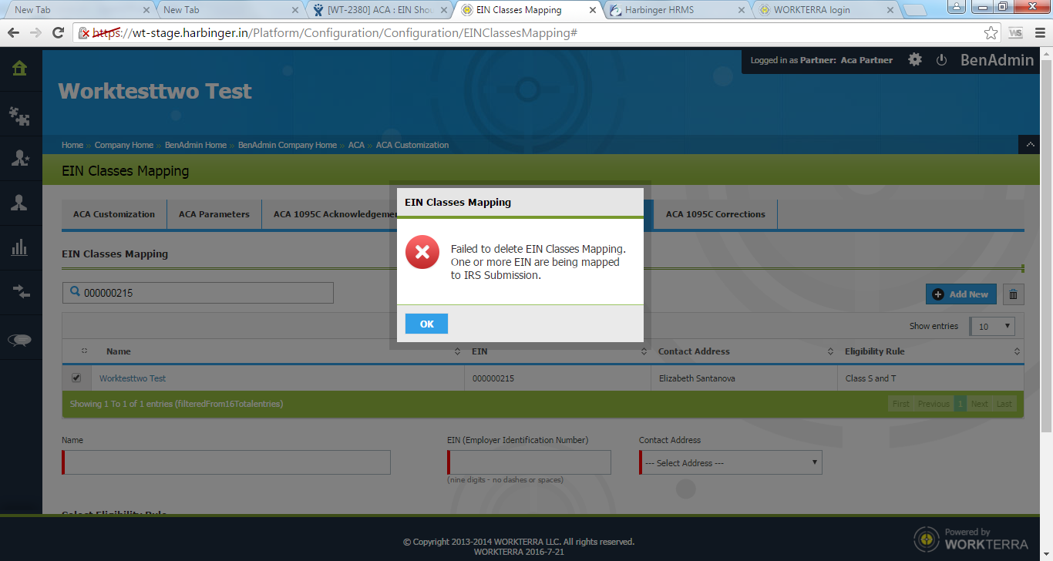Click the trash delete icon
Viewport: 1053px width, 561px height.
tap(1013, 294)
